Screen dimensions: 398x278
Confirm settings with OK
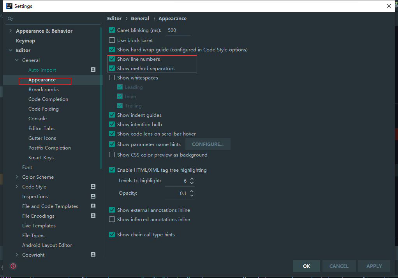pyautogui.click(x=306, y=266)
